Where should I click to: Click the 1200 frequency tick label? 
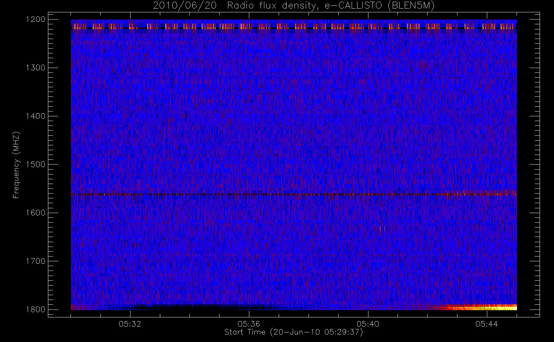coord(36,19)
